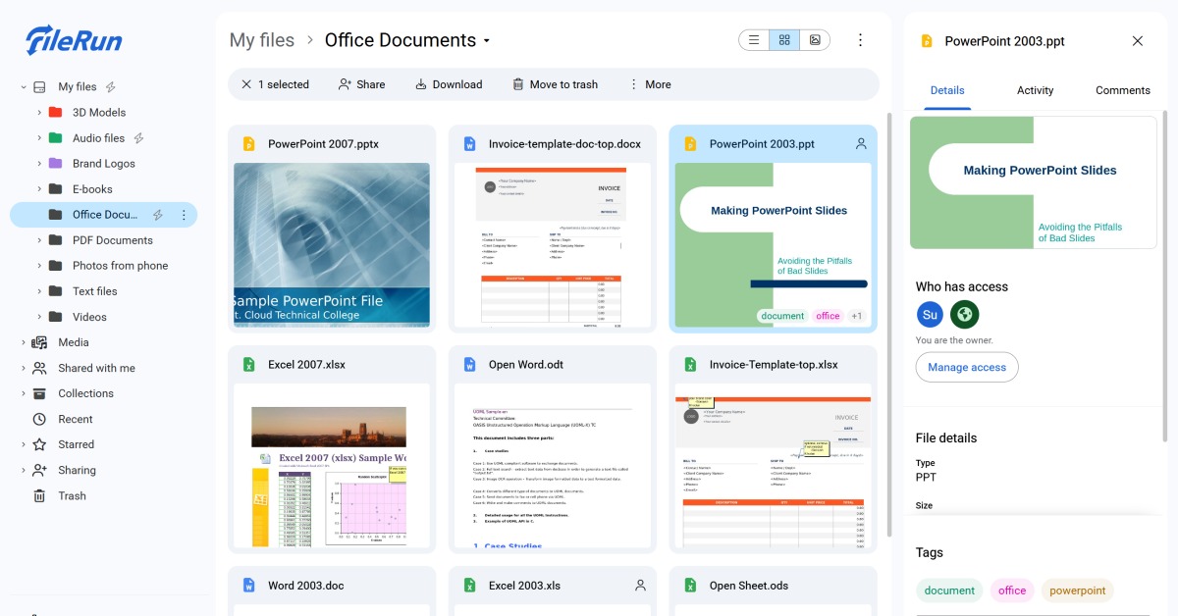Click the FileRun logo
This screenshot has height=616, width=1178.
pyautogui.click(x=75, y=40)
